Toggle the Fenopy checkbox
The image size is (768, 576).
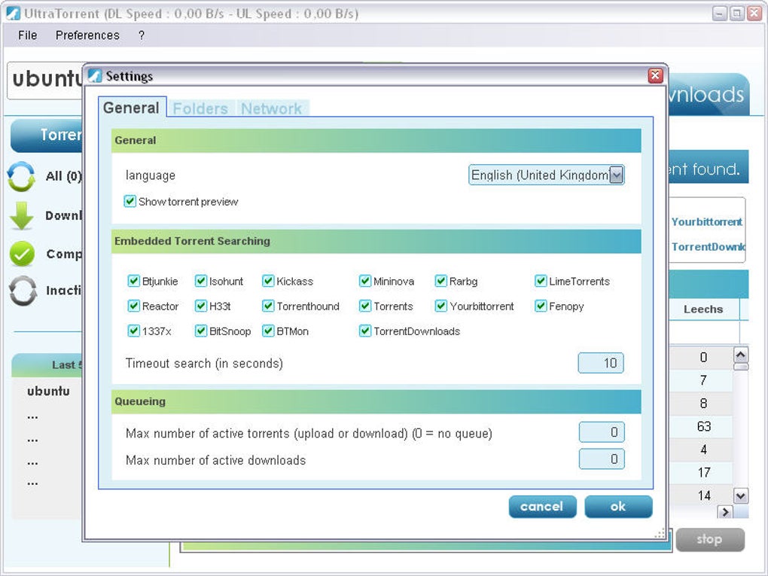pos(541,306)
